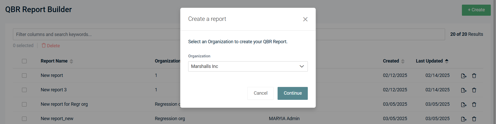Cancel the report creation dialog
Viewport: 496px width, 124px height.
260,93
